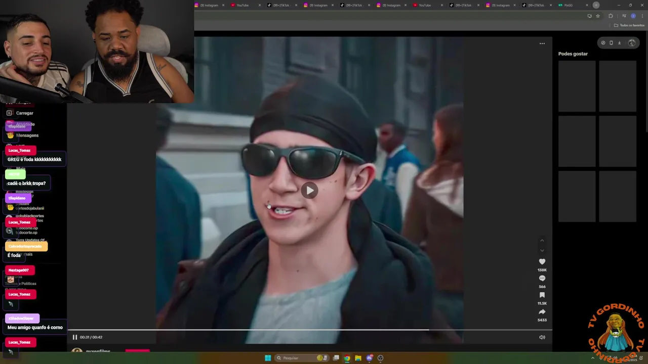Screen dimensions: 648x364
Task: Pause the video using the bottom control
Action: click(75, 337)
